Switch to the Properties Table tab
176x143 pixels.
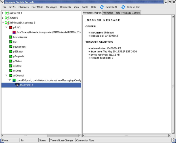pos(111,13)
